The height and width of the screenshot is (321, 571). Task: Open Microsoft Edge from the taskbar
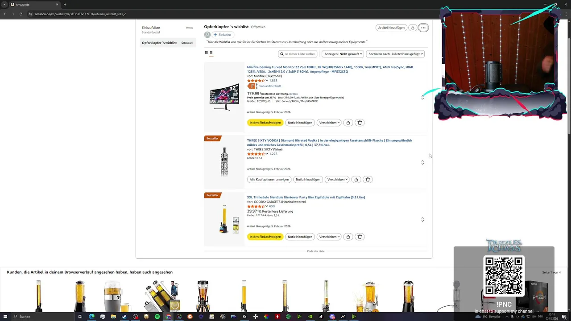click(91, 317)
